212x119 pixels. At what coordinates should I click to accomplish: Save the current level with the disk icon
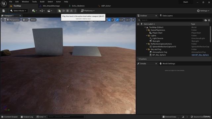pos(4,11)
